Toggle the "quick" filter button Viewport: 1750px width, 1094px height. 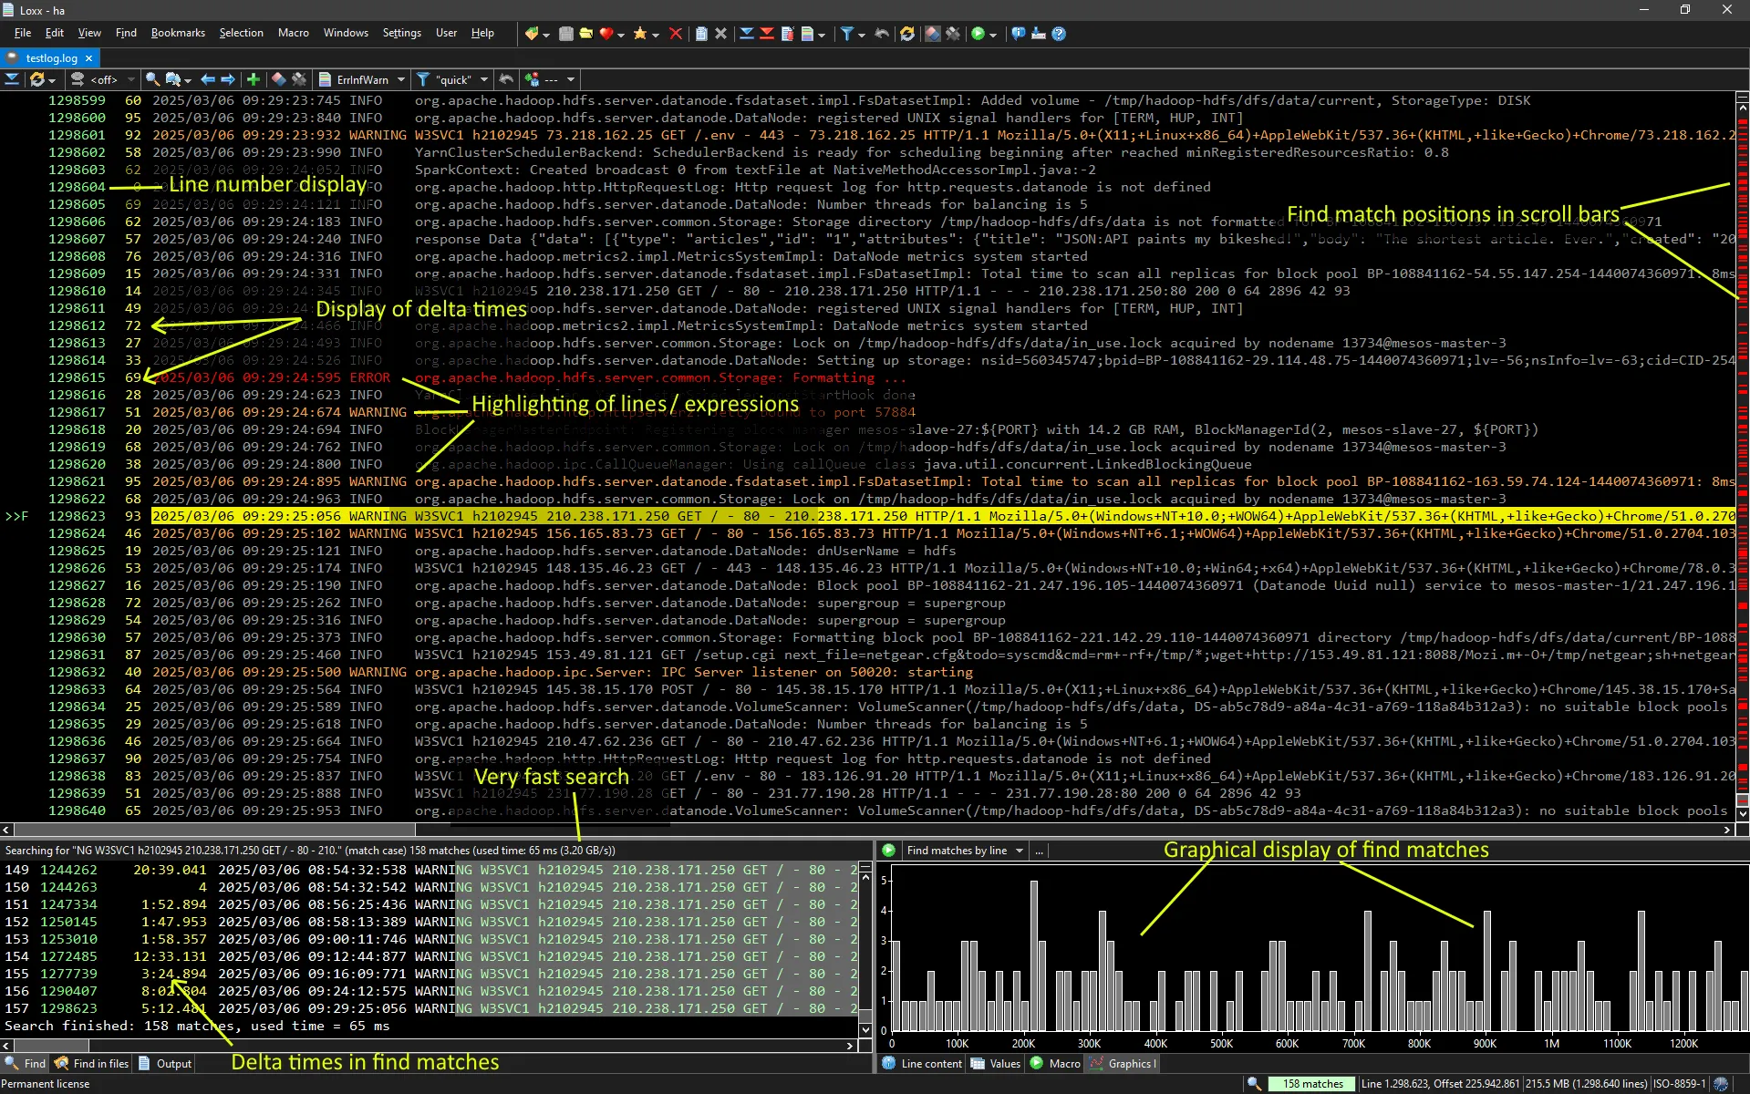pyautogui.click(x=451, y=79)
